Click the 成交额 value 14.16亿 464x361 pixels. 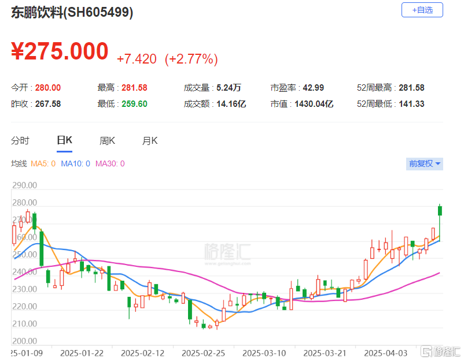tap(231, 104)
